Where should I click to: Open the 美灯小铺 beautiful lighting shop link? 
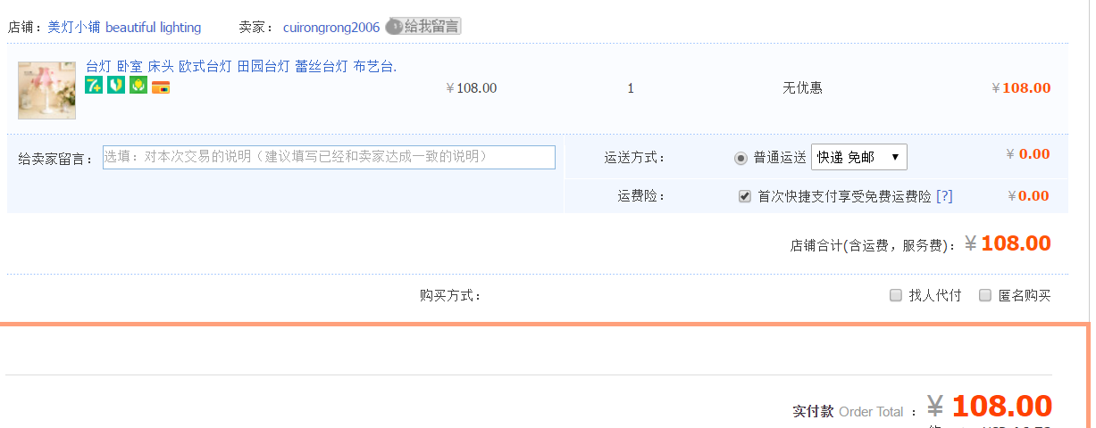[x=124, y=28]
